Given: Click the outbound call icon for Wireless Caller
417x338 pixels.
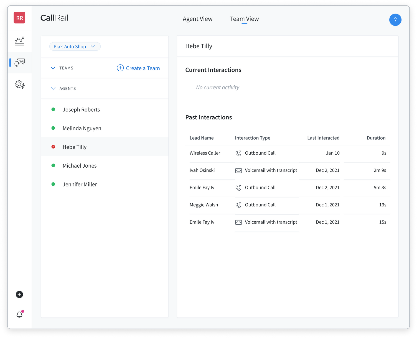Looking at the screenshot, I should click(x=238, y=153).
